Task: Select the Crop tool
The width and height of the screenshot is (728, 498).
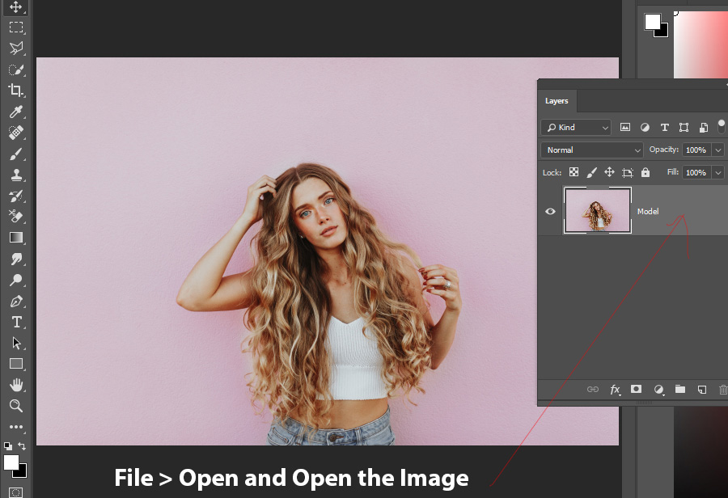Action: (x=16, y=90)
